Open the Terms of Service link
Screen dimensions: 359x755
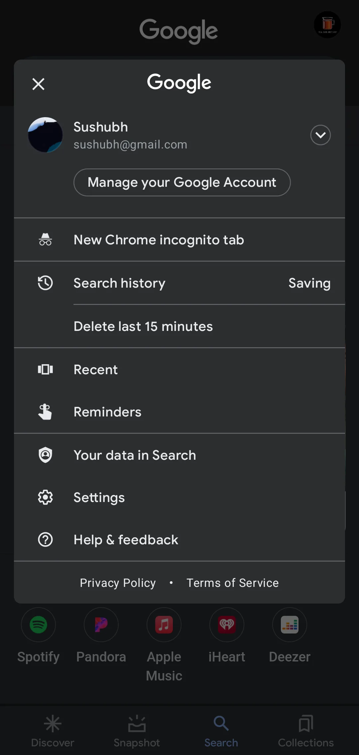[x=232, y=583]
